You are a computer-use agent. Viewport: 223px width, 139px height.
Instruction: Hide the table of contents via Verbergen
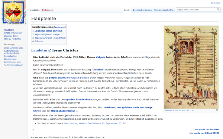click(x=60, y=27)
